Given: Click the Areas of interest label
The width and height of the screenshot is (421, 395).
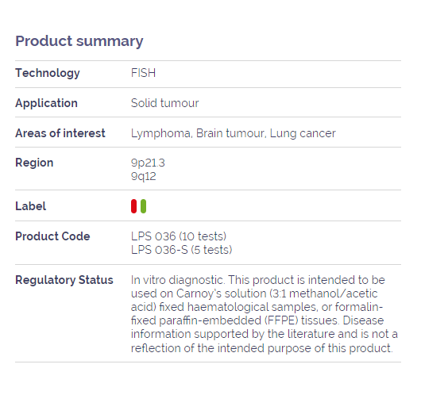Looking at the screenshot, I should pos(60,133).
